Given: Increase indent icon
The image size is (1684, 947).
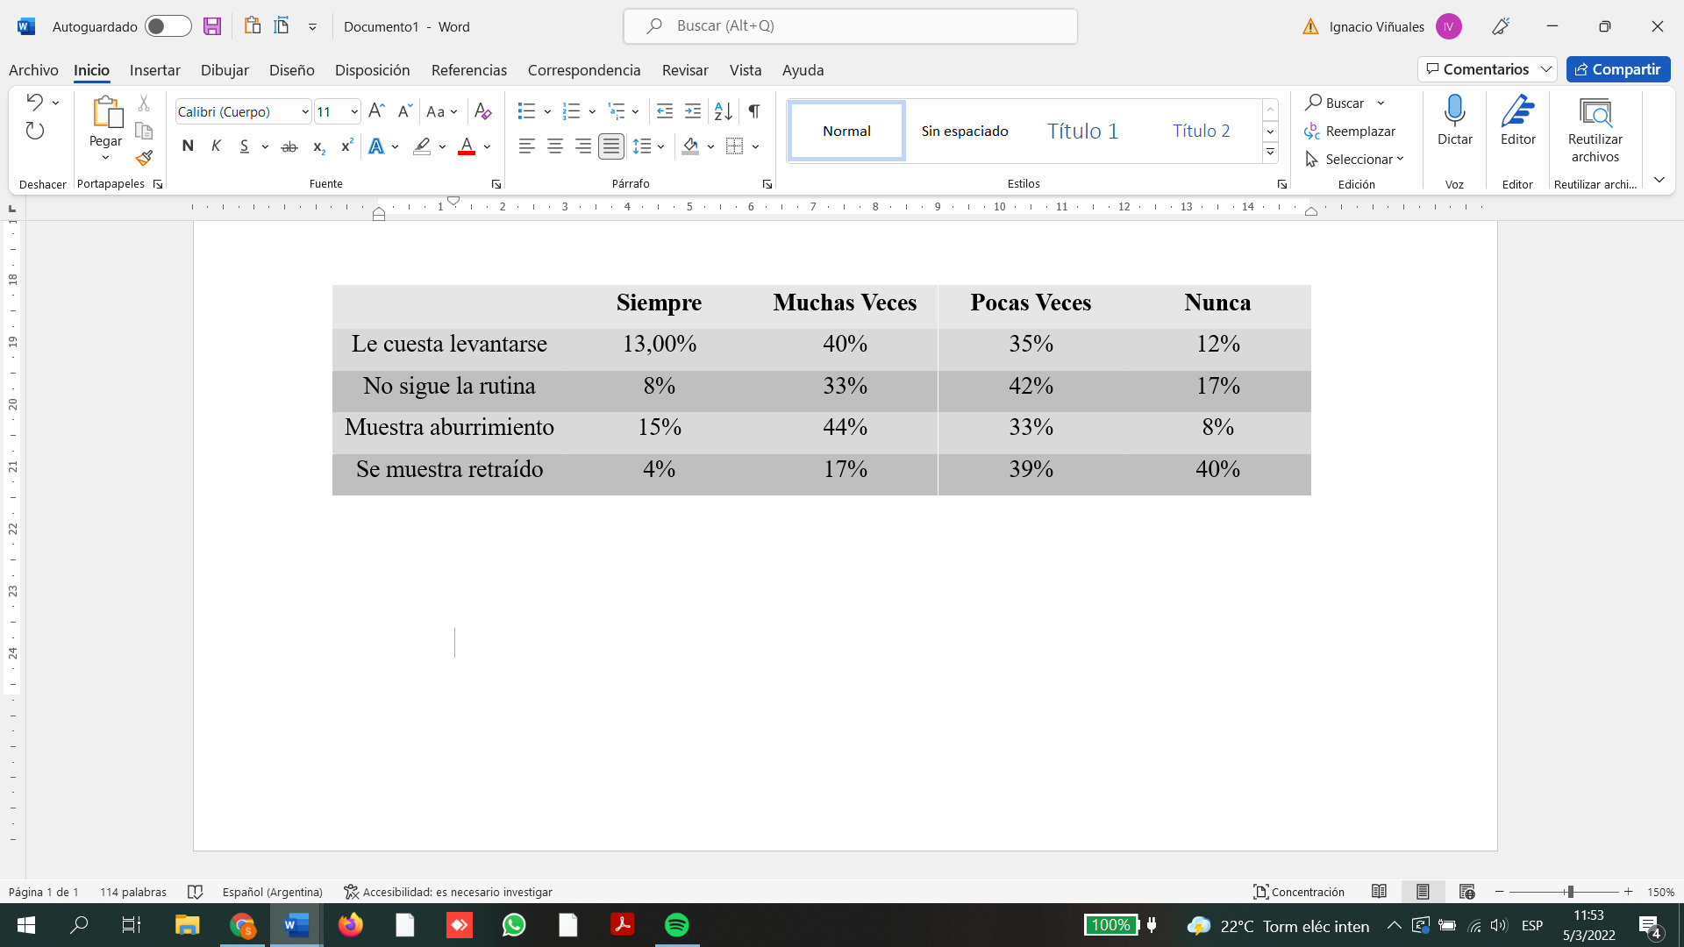Looking at the screenshot, I should (693, 111).
